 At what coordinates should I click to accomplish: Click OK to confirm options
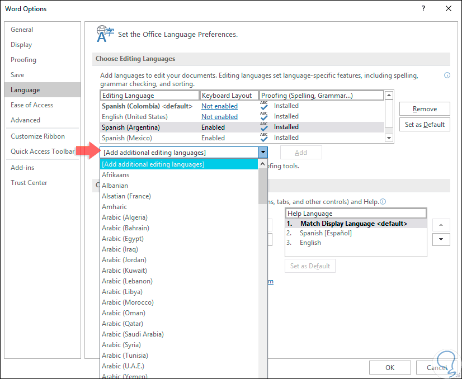click(390, 367)
